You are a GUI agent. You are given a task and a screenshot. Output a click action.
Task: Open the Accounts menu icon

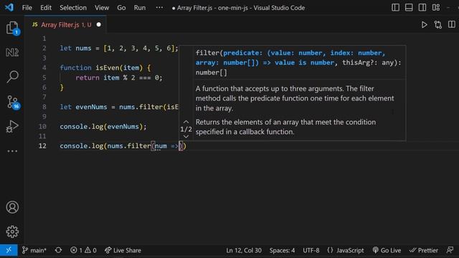pos(12,207)
